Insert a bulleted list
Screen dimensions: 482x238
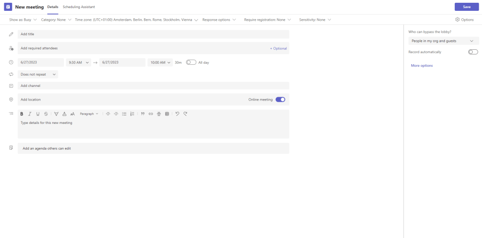(x=124, y=114)
